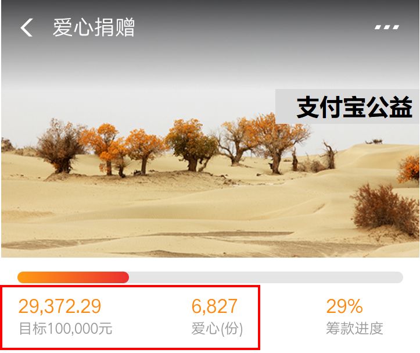This screenshot has height=353, width=420.
Task: Click the 6,827 donation count
Action: pyautogui.click(x=214, y=306)
